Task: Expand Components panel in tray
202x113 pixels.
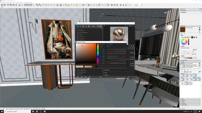Action: pyautogui.click(x=190, y=60)
